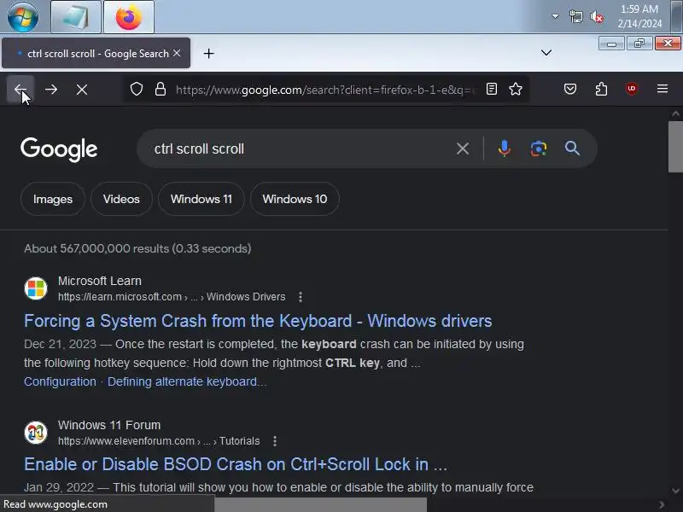
Task: View site security lock icon
Action: click(161, 90)
